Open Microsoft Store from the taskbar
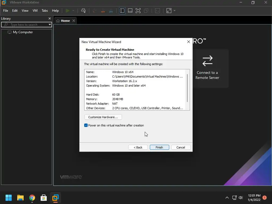 (44, 198)
